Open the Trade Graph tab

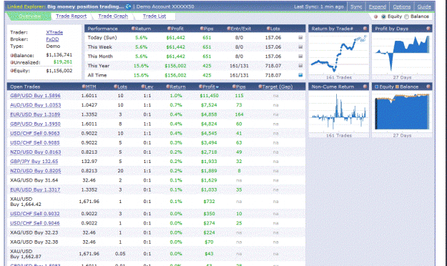(x=113, y=16)
